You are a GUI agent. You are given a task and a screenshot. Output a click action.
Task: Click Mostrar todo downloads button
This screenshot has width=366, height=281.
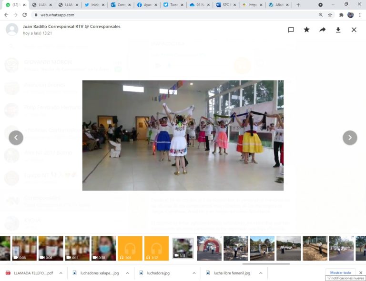tap(340, 272)
